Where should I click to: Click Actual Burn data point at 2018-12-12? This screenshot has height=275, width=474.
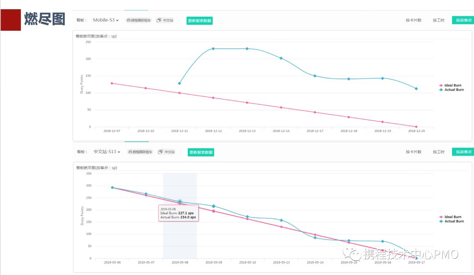(213, 49)
